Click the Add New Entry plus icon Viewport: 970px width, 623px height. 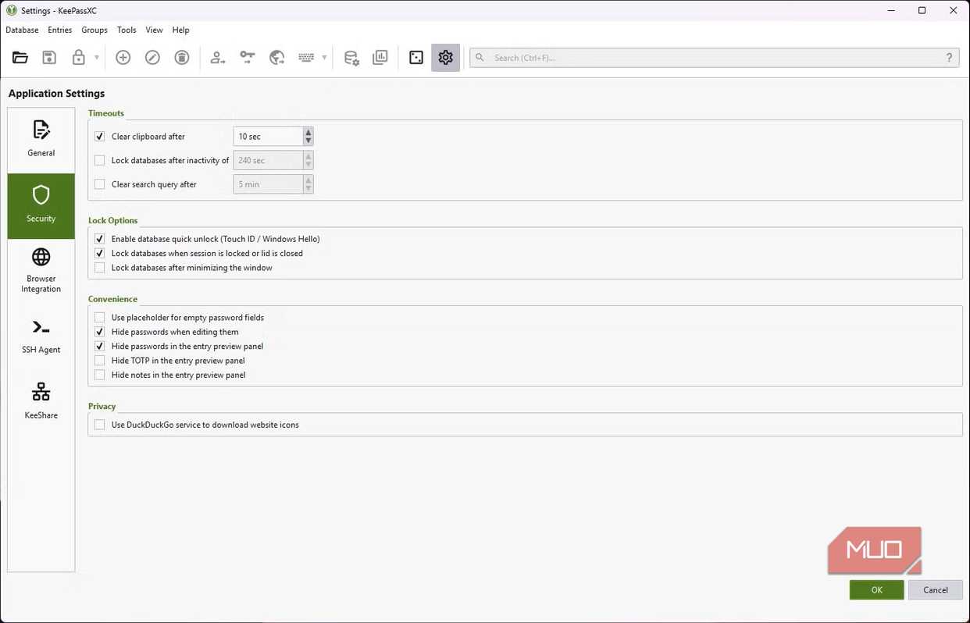(x=123, y=58)
